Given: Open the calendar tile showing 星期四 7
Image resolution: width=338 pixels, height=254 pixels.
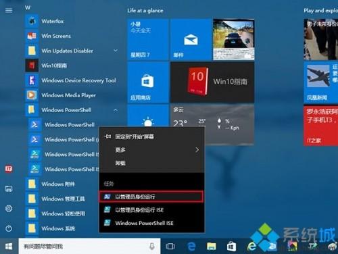Looking at the screenshot, I should [148, 40].
